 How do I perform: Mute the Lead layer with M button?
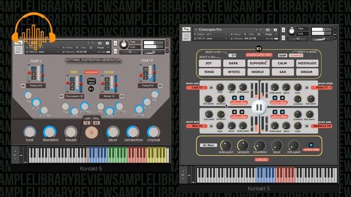[211, 88]
